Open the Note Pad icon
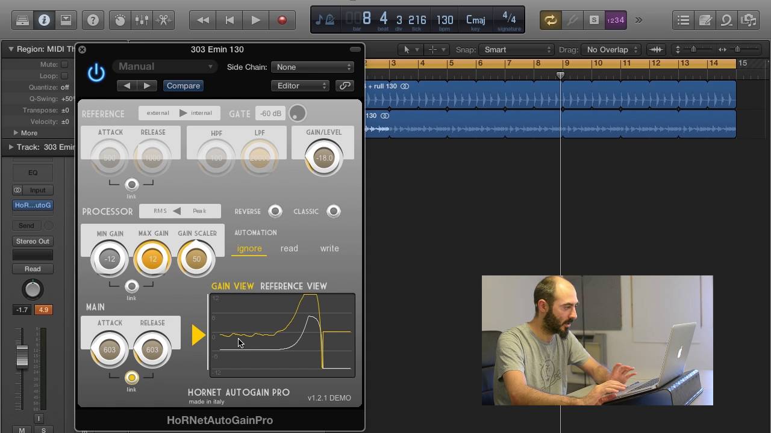 705,20
